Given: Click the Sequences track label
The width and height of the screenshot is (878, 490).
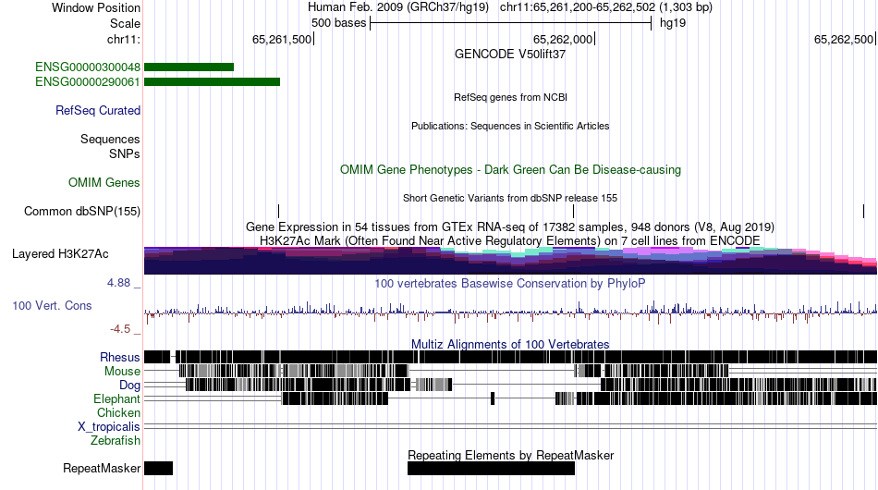Looking at the screenshot, I should tap(110, 139).
